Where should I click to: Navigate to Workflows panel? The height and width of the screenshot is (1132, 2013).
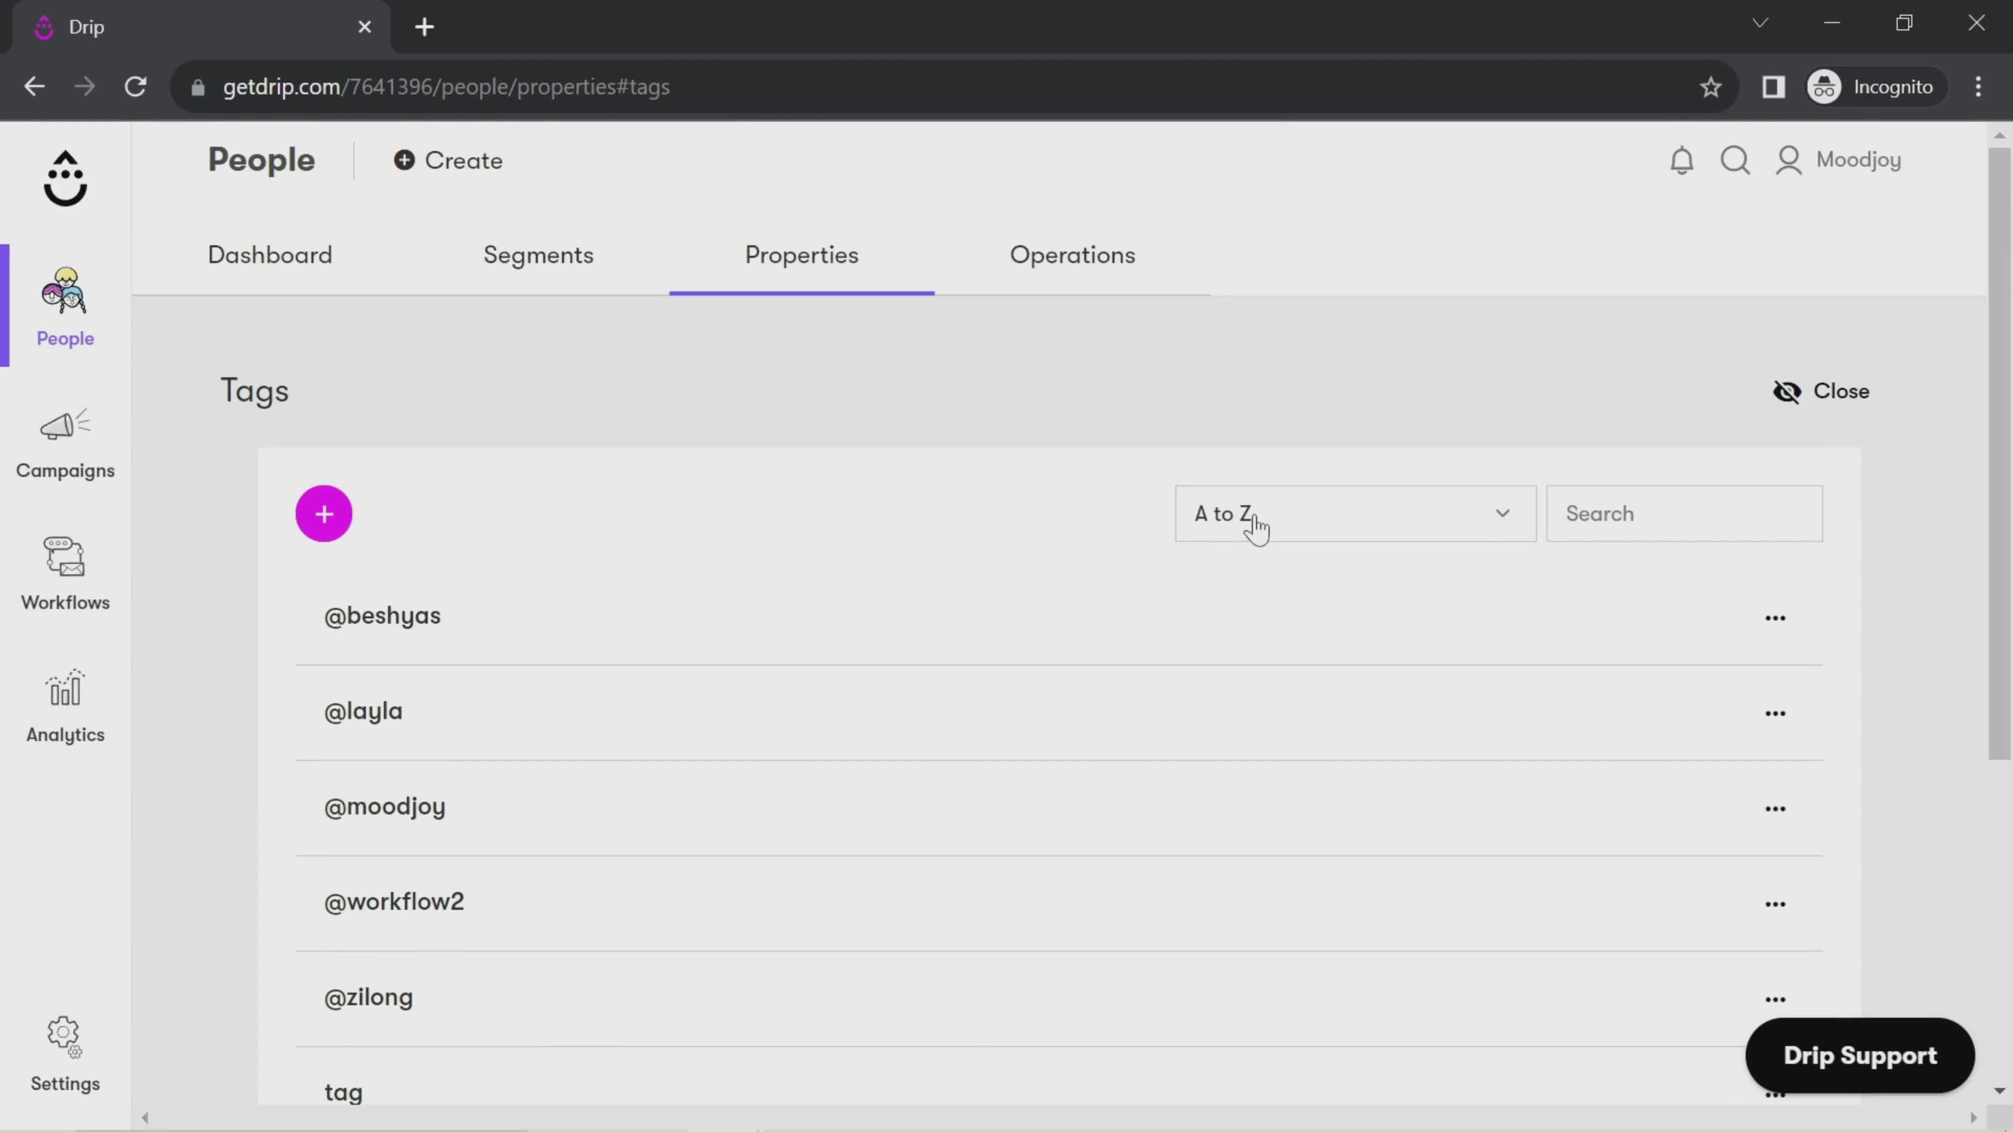coord(65,574)
